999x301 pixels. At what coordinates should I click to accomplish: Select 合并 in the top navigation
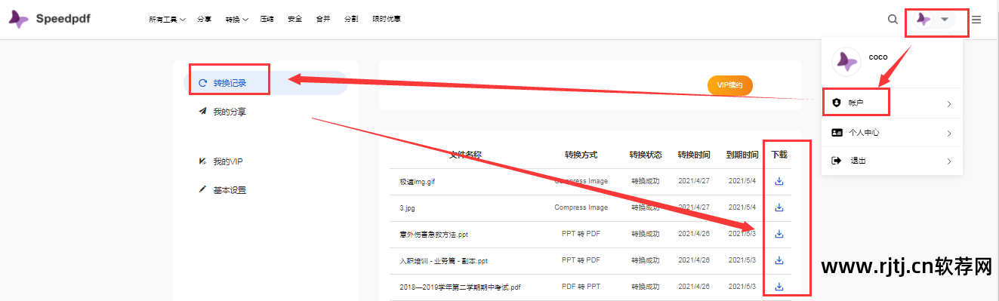[322, 20]
